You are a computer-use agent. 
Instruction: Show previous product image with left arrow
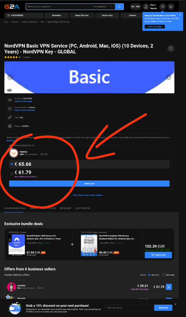(x=10, y=77)
